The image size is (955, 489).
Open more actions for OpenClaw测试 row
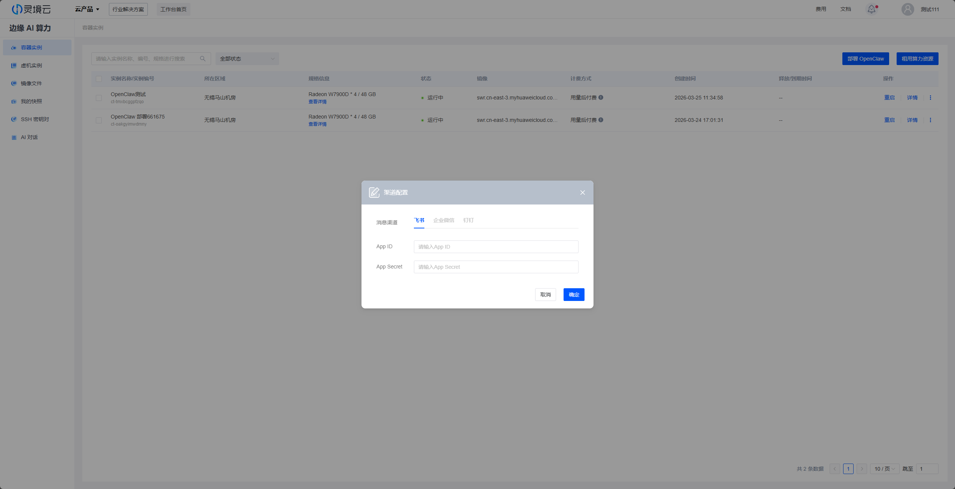click(x=930, y=98)
